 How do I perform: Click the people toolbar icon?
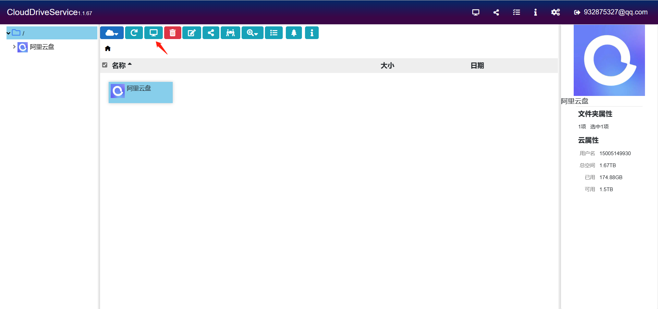pyautogui.click(x=230, y=33)
